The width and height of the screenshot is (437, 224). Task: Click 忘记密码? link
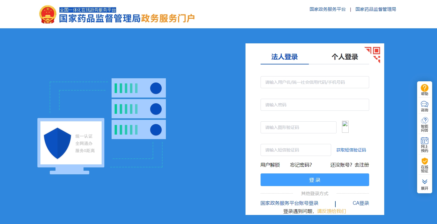coord(301,165)
